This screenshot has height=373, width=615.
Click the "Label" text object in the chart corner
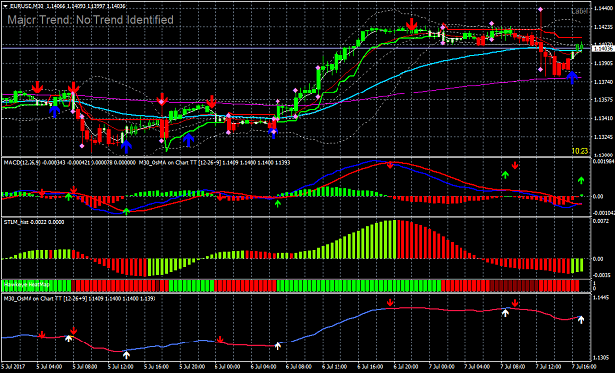pyautogui.click(x=580, y=12)
